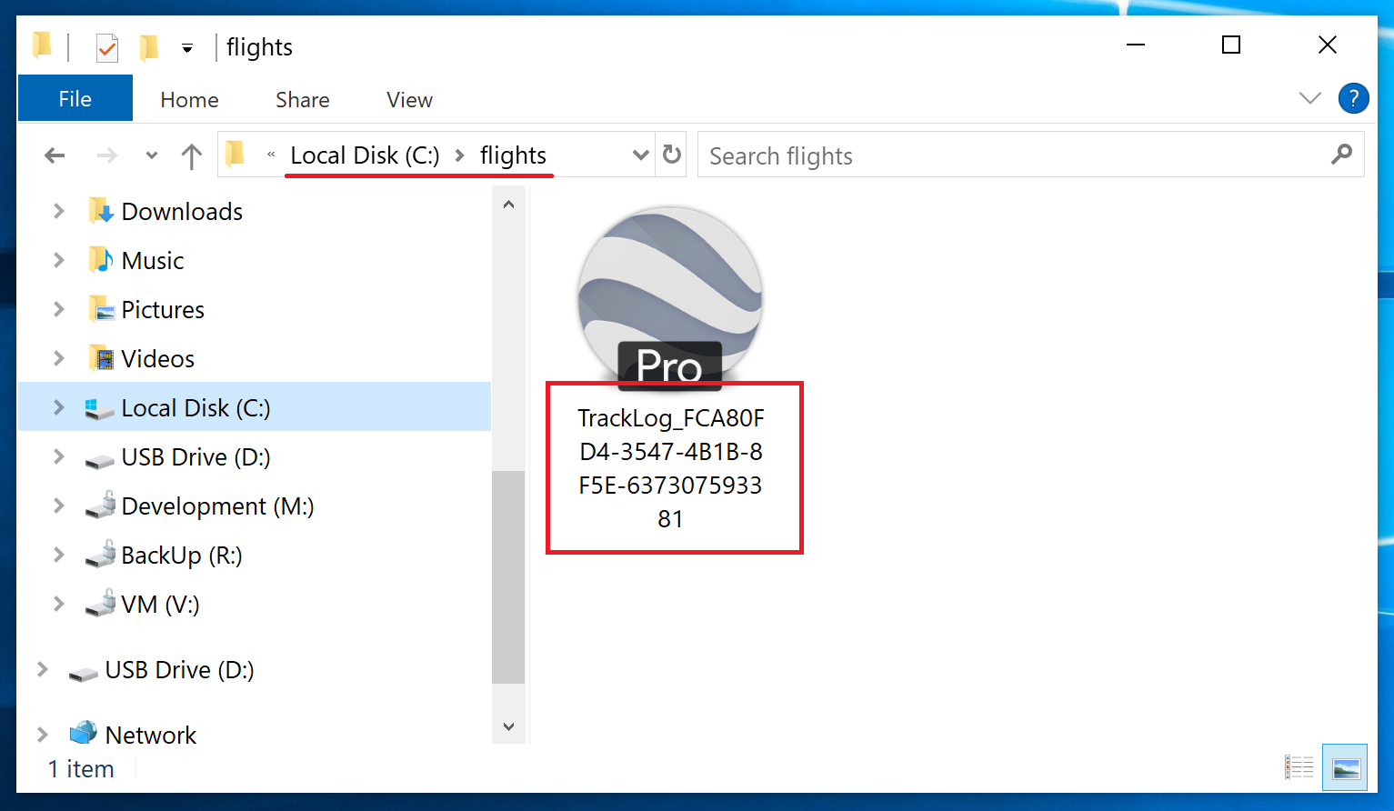Click the Local Disk (C:) drive icon
Image resolution: width=1394 pixels, height=811 pixels.
pos(99,408)
